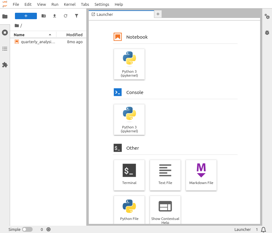Open the Debugger panel bug icon
The image size is (272, 233).
[x=267, y=33]
